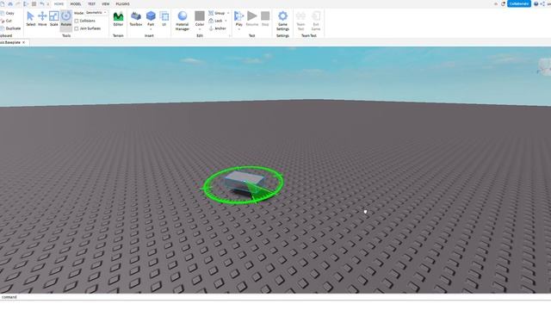The image size is (551, 310).
Task: Copy the selection to clipboard
Action: click(x=8, y=13)
